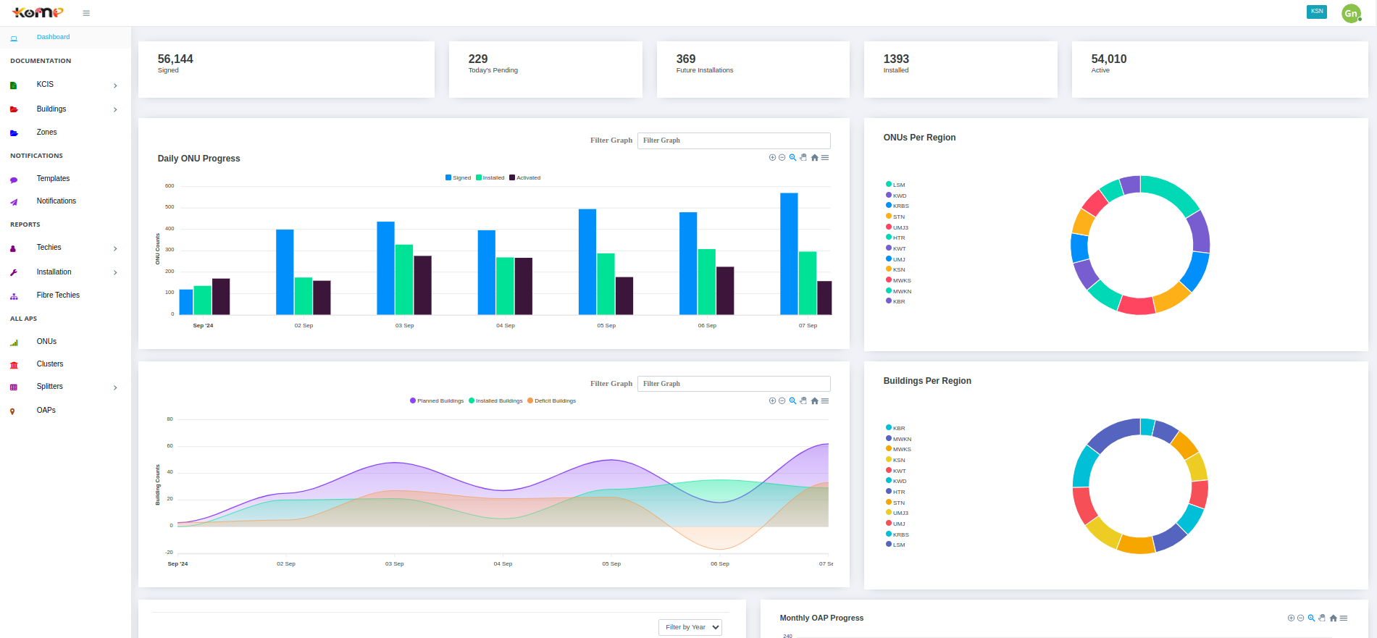Select selection-zoom tool on Daily ONU Progress chart
The image size is (1377, 638).
(x=792, y=157)
